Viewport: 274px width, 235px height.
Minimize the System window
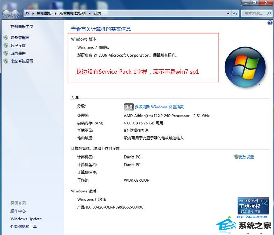(x=247, y=3)
